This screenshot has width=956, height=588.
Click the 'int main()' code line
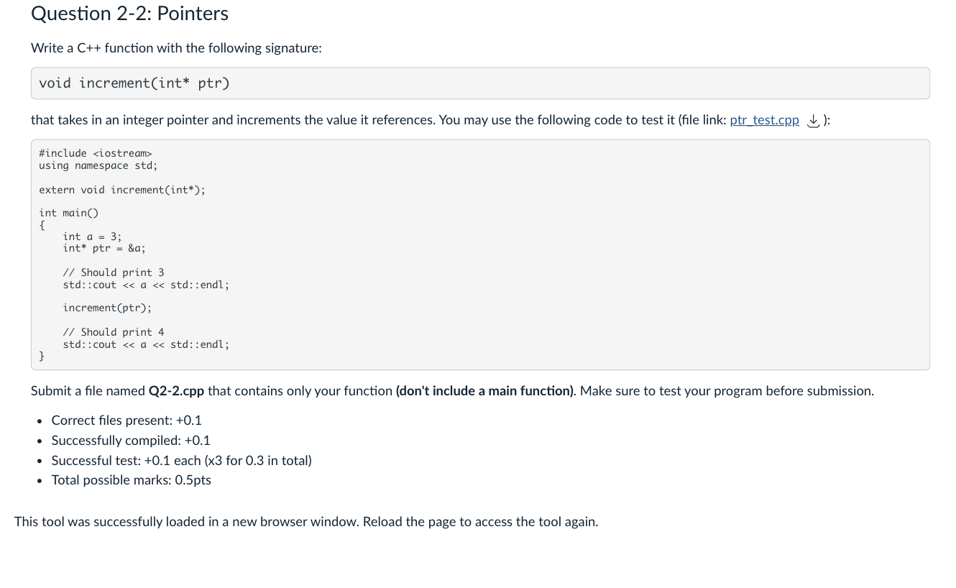tap(69, 213)
